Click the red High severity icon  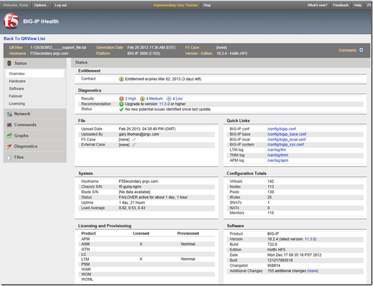[121, 98]
